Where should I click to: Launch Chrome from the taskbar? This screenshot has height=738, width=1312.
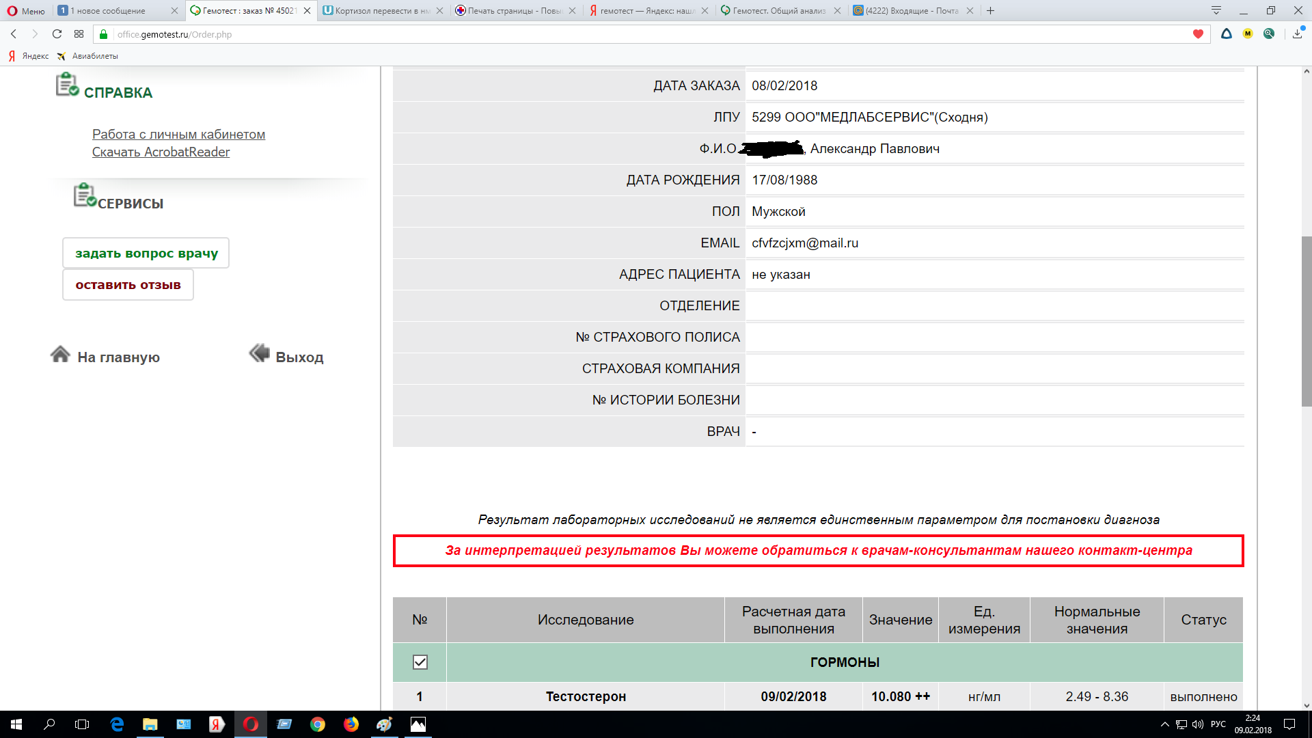tap(317, 724)
